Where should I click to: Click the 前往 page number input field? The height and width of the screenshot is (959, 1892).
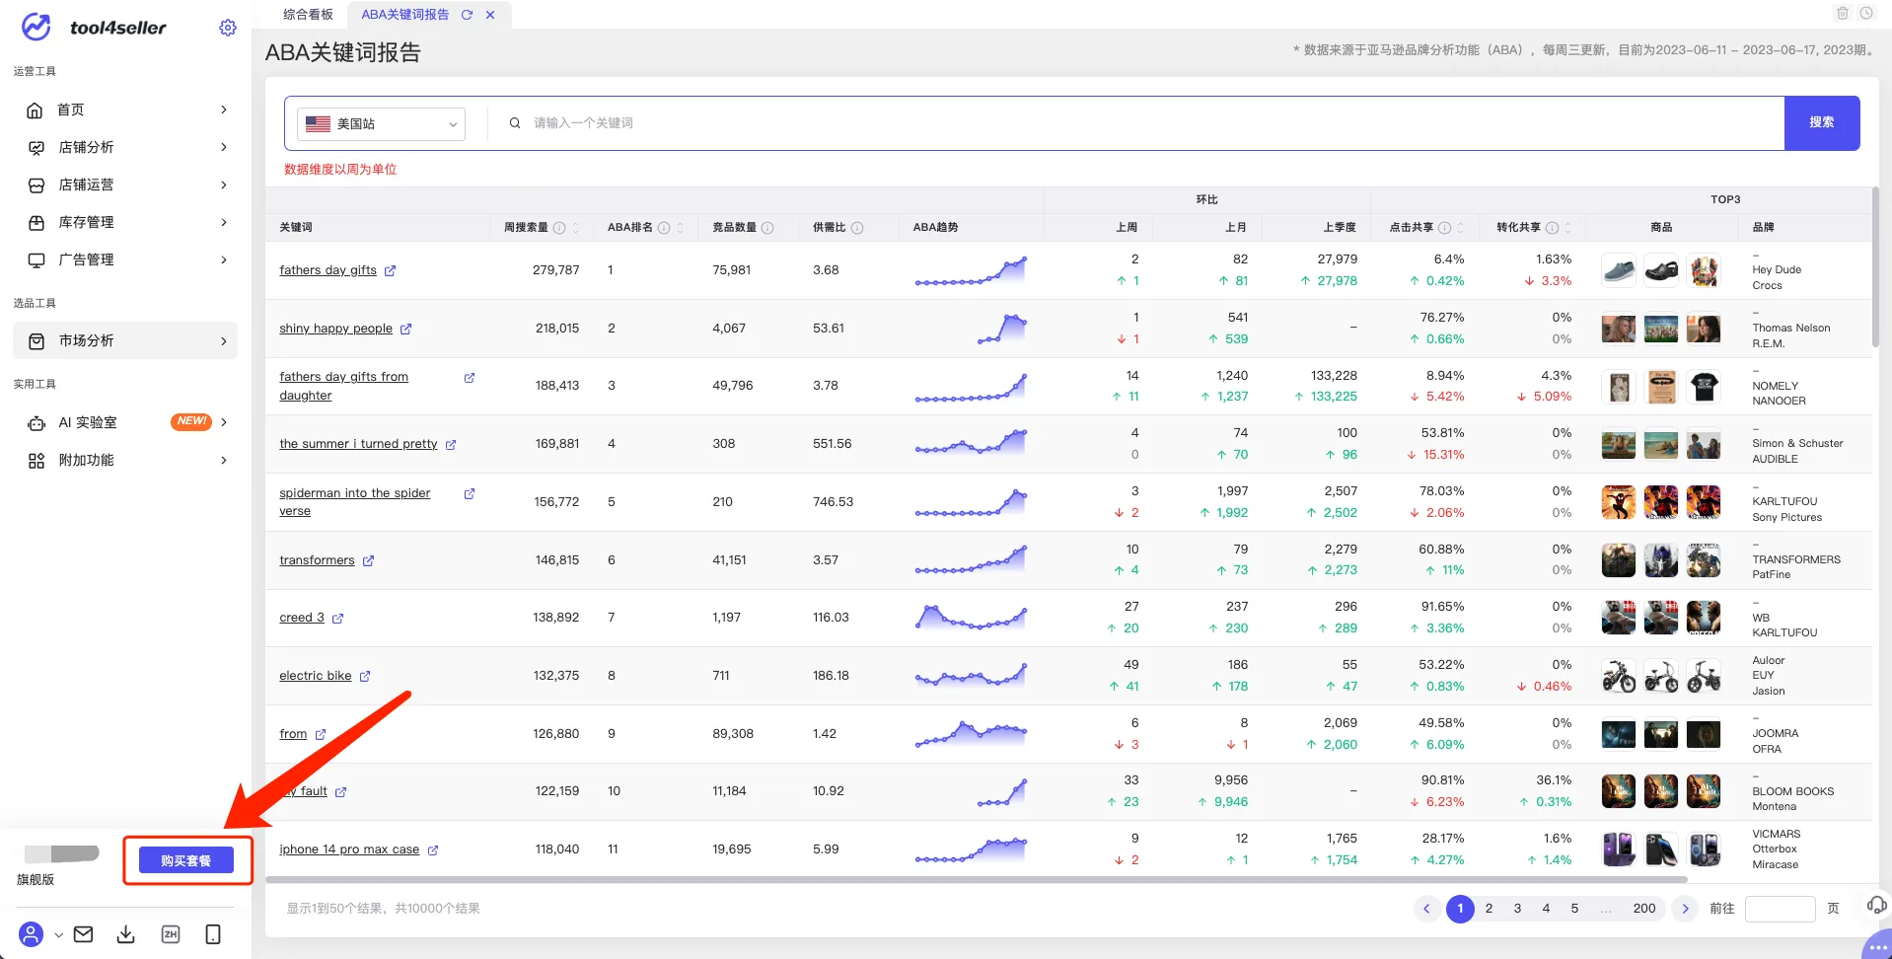[1780, 909]
